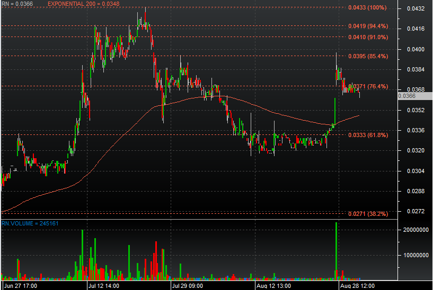Click the current price tag 0.0366 on axis
433x290 pixels.
[x=406, y=96]
